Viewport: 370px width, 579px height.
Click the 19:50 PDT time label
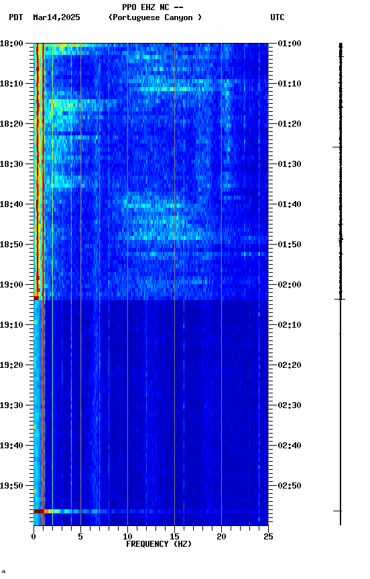[11, 487]
